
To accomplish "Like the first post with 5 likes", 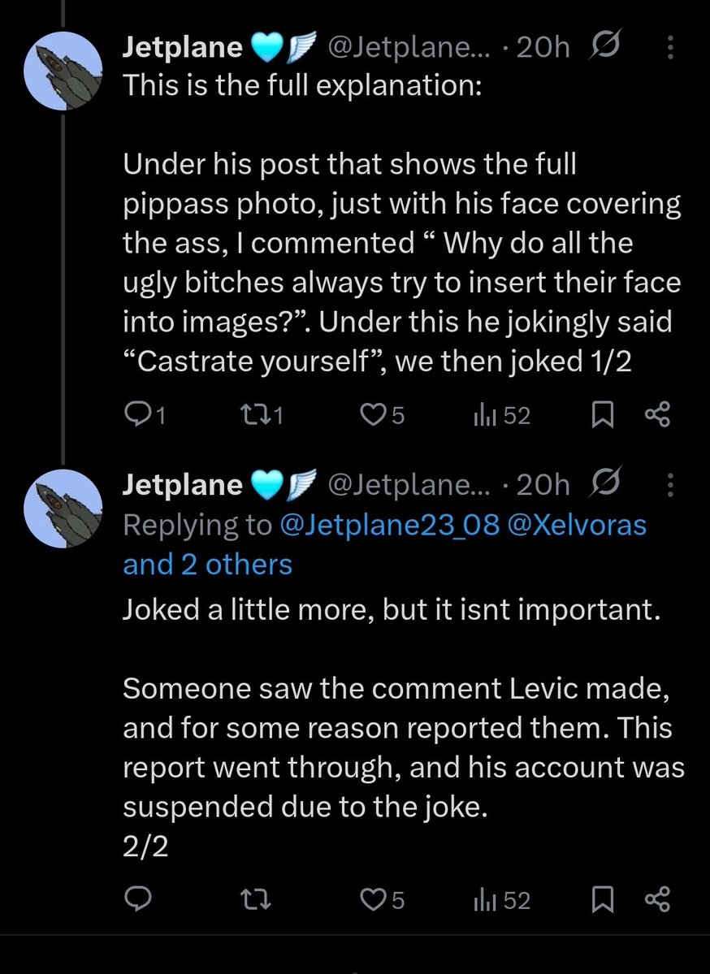I will tap(374, 416).
